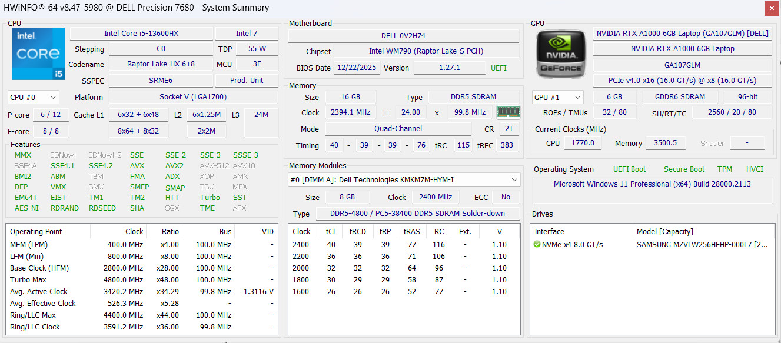Click the NVIDIA GeForce logo
Screen dimensions: 781x343
point(560,55)
